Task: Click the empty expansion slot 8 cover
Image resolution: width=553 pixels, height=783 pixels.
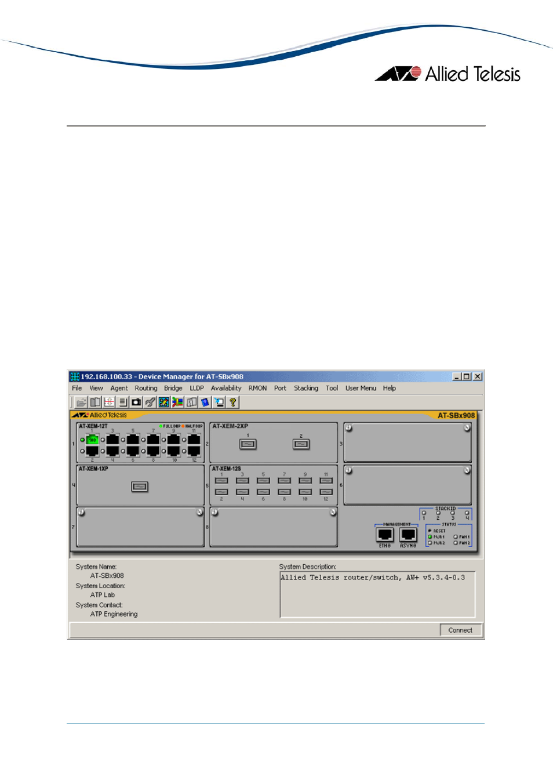Action: 274,527
